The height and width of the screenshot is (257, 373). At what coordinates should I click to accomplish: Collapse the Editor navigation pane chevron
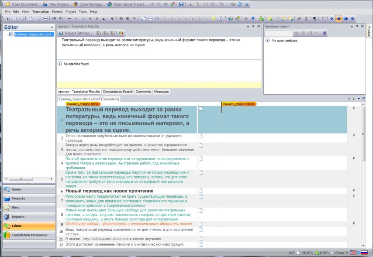tap(52, 27)
